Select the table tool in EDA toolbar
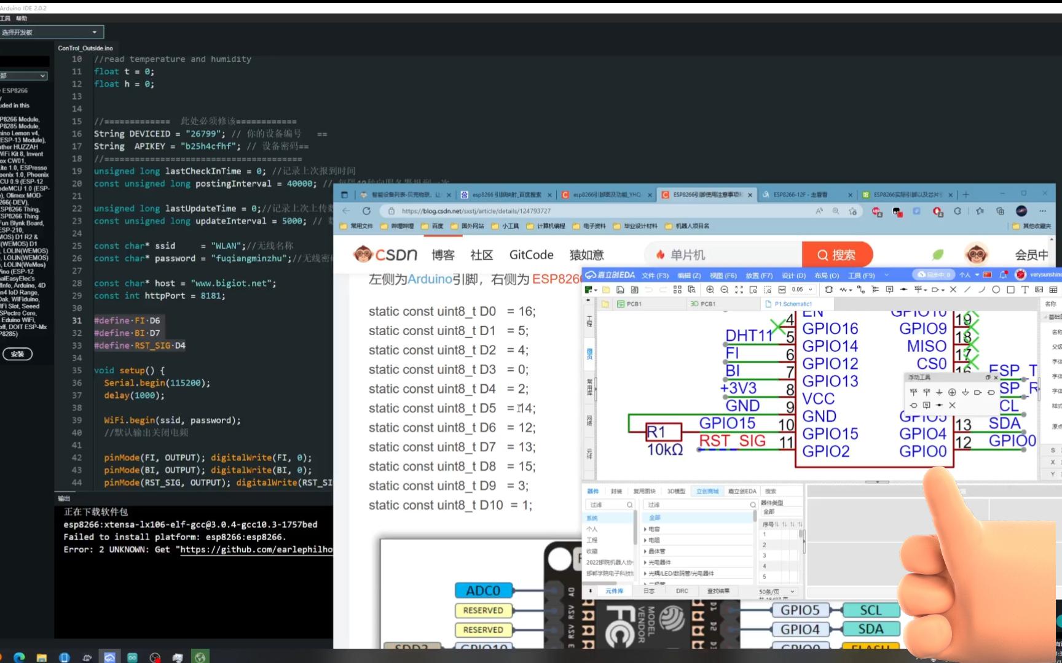Viewport: 1062px width, 663px height. [1053, 289]
